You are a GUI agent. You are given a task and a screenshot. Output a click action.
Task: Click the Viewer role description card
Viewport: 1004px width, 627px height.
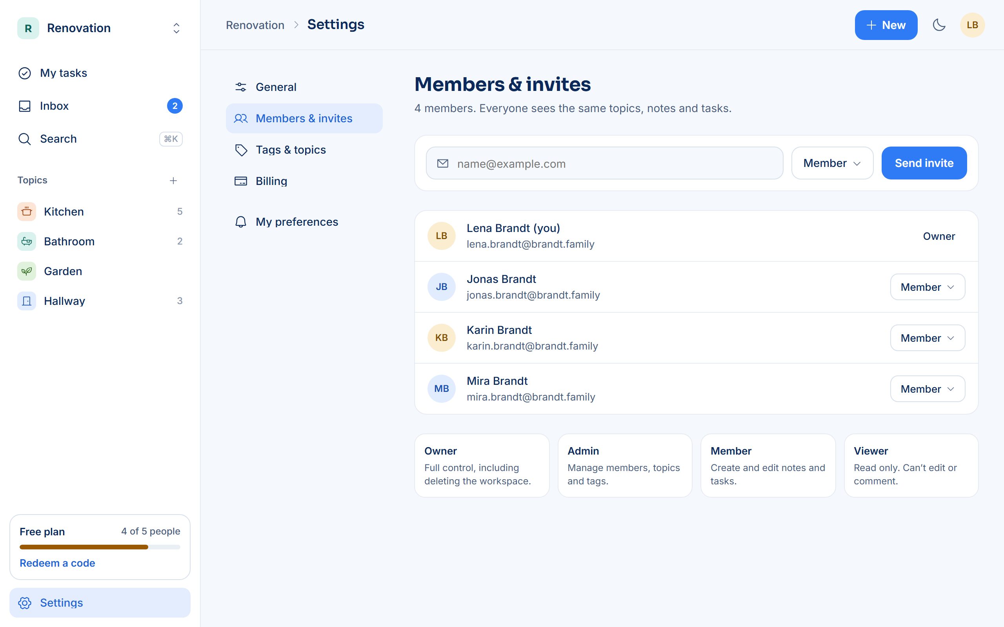[x=911, y=466]
